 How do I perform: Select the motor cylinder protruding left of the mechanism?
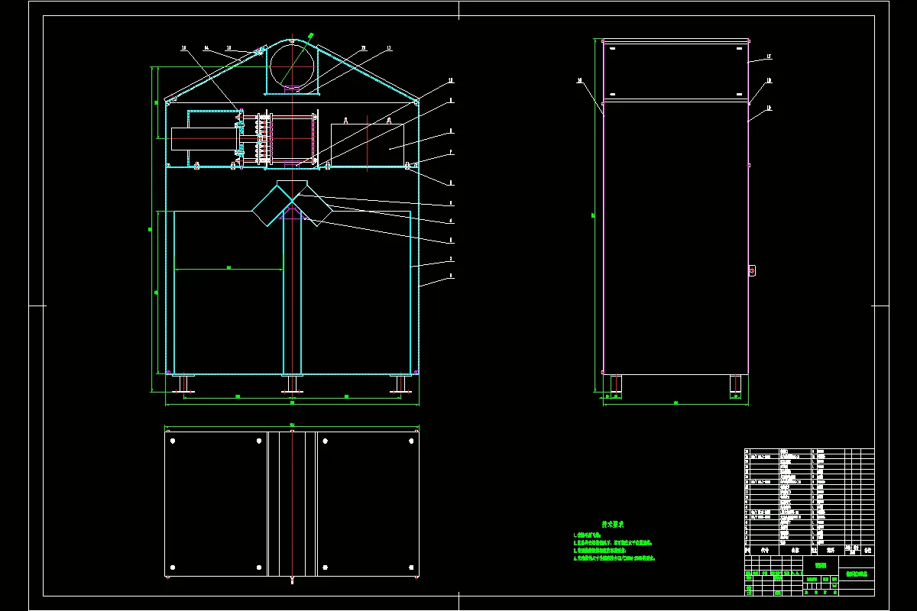click(205, 139)
